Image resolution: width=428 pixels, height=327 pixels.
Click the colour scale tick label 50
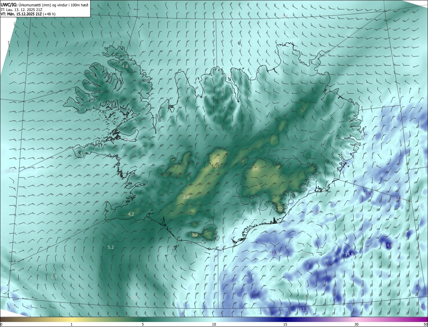coord(425,324)
